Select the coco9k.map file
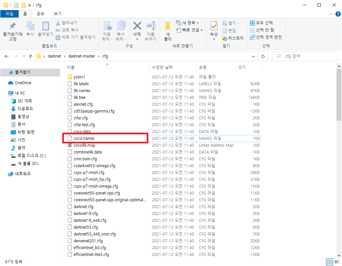342x266 pixels. 84,145
